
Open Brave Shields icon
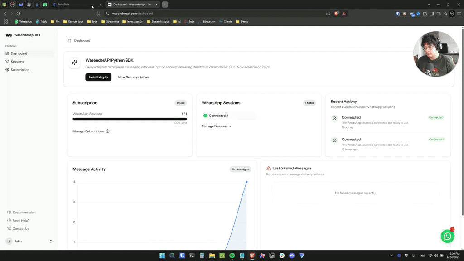(x=337, y=14)
